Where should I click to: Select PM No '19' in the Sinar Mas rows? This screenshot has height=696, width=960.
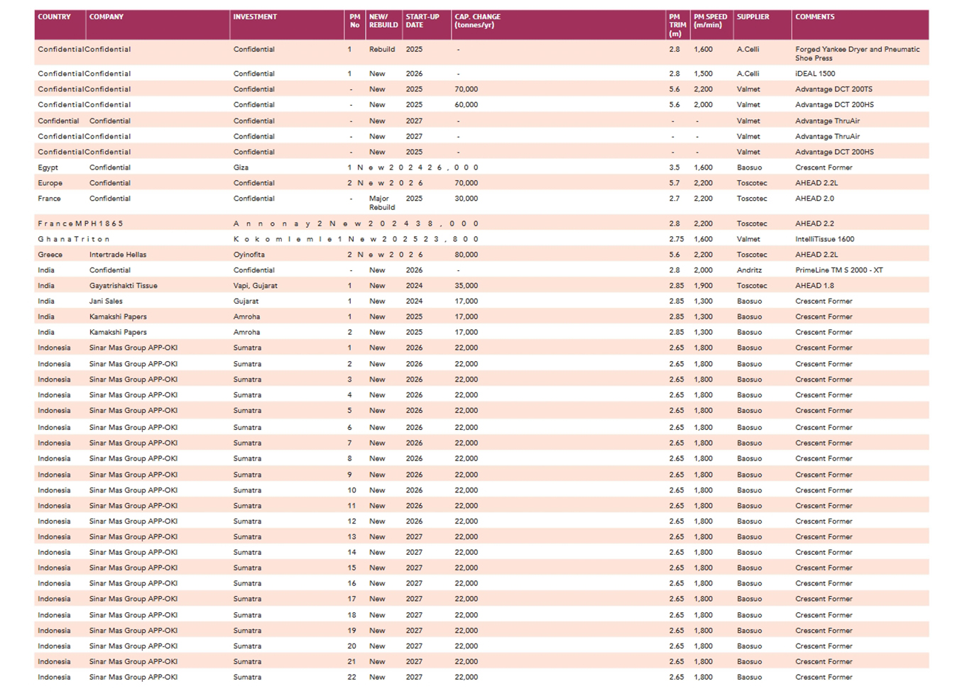click(352, 631)
